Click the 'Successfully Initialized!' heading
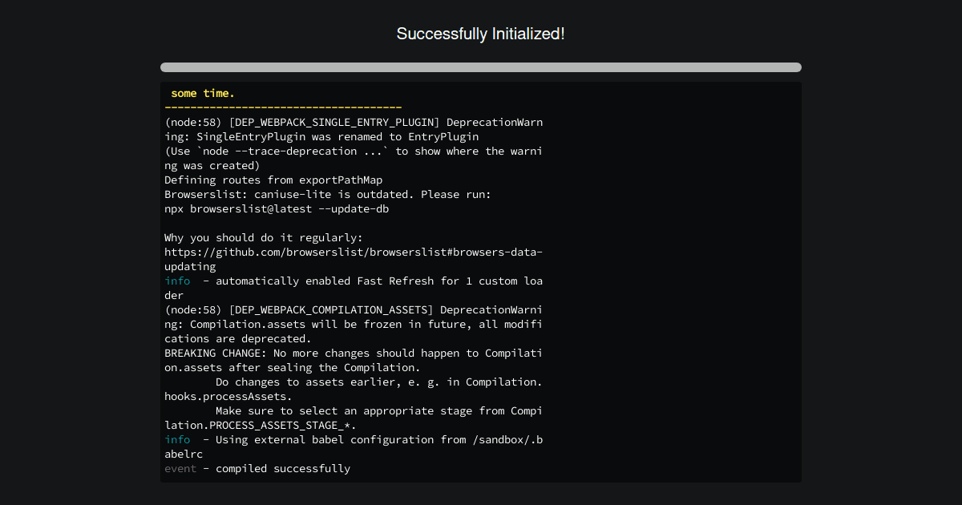962x505 pixels. click(480, 34)
